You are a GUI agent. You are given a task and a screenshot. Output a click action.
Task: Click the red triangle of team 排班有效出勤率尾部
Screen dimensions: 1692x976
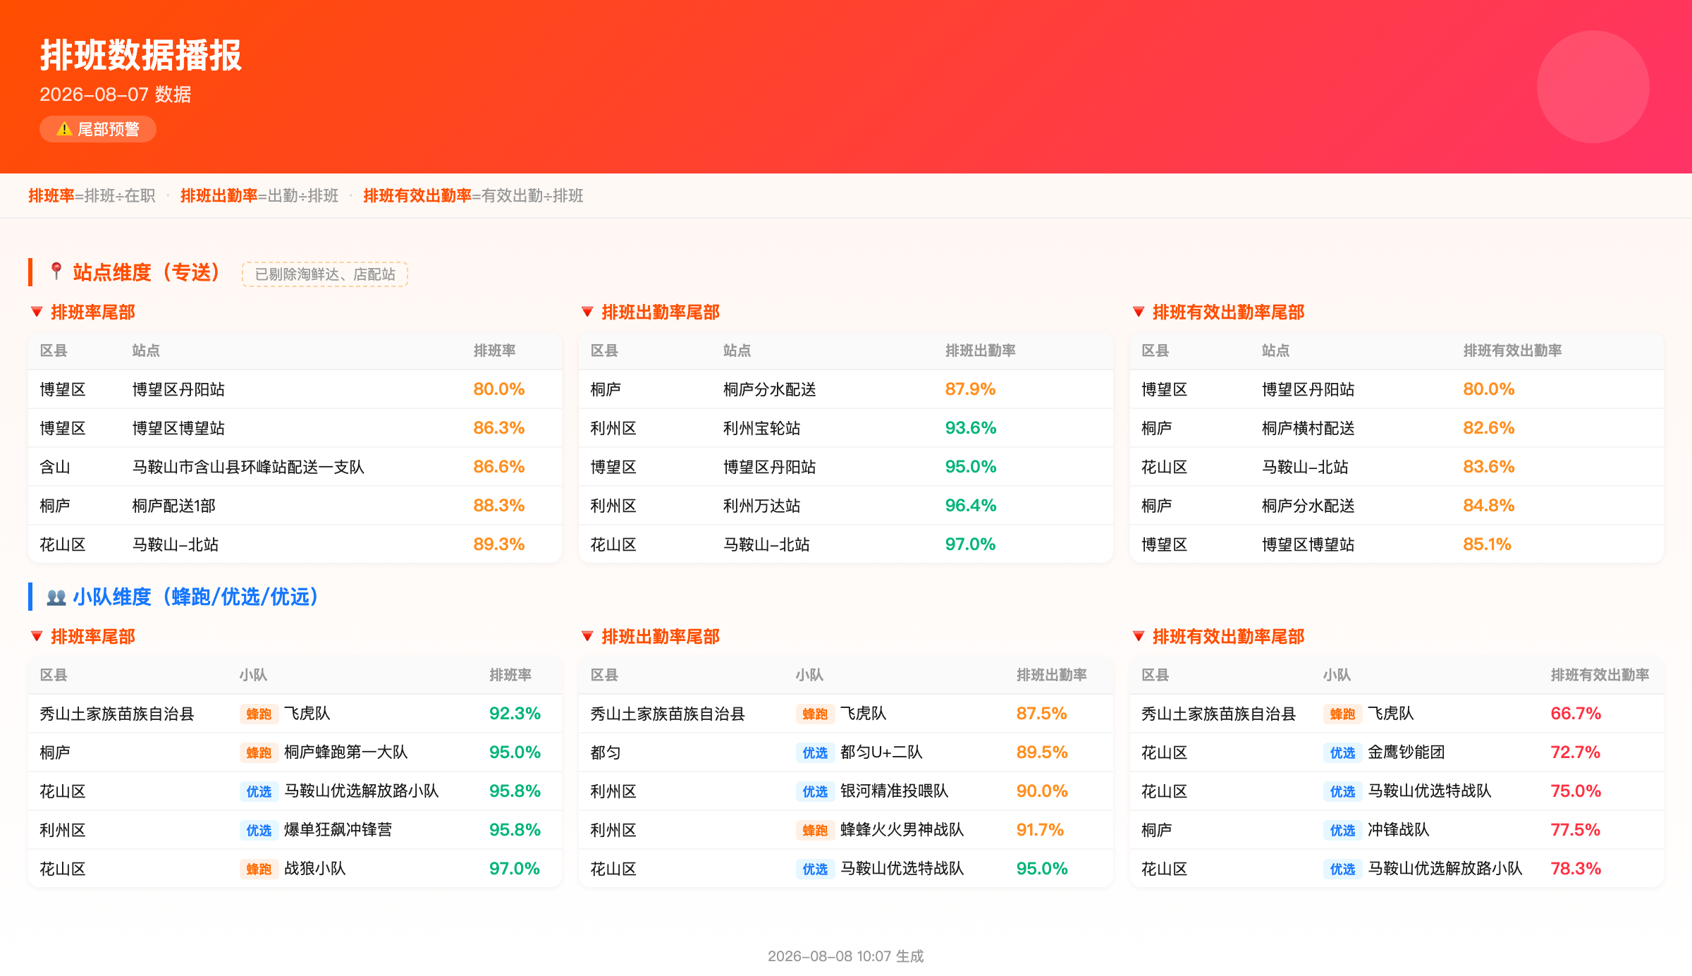coord(1139,636)
